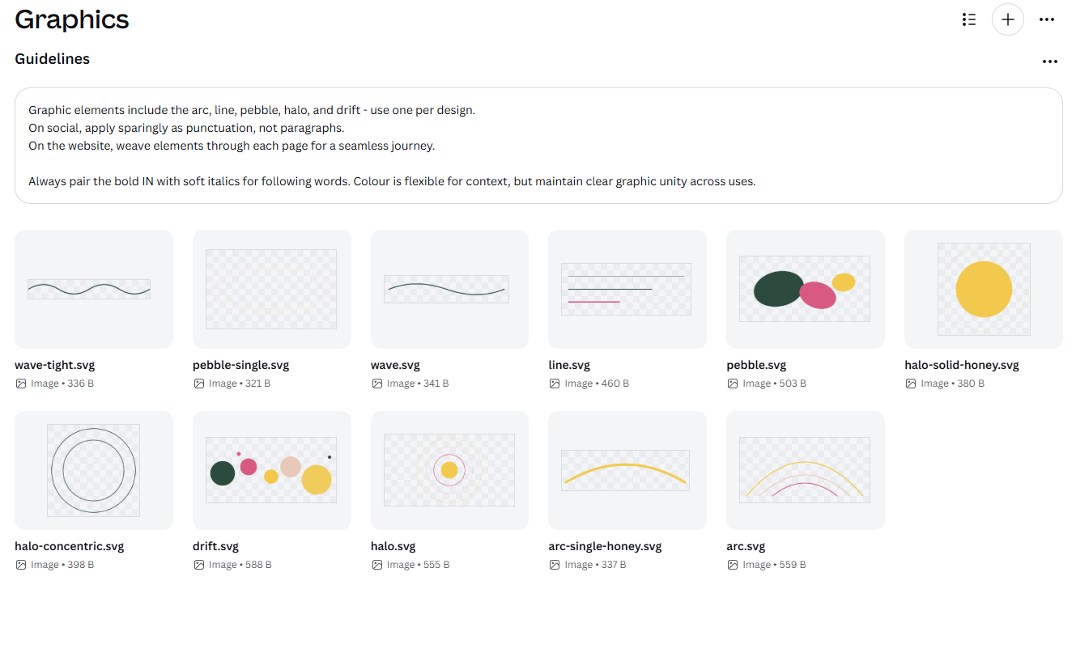Click the halo-solid-honey.svg file name
The width and height of the screenshot is (1076, 657).
(962, 365)
